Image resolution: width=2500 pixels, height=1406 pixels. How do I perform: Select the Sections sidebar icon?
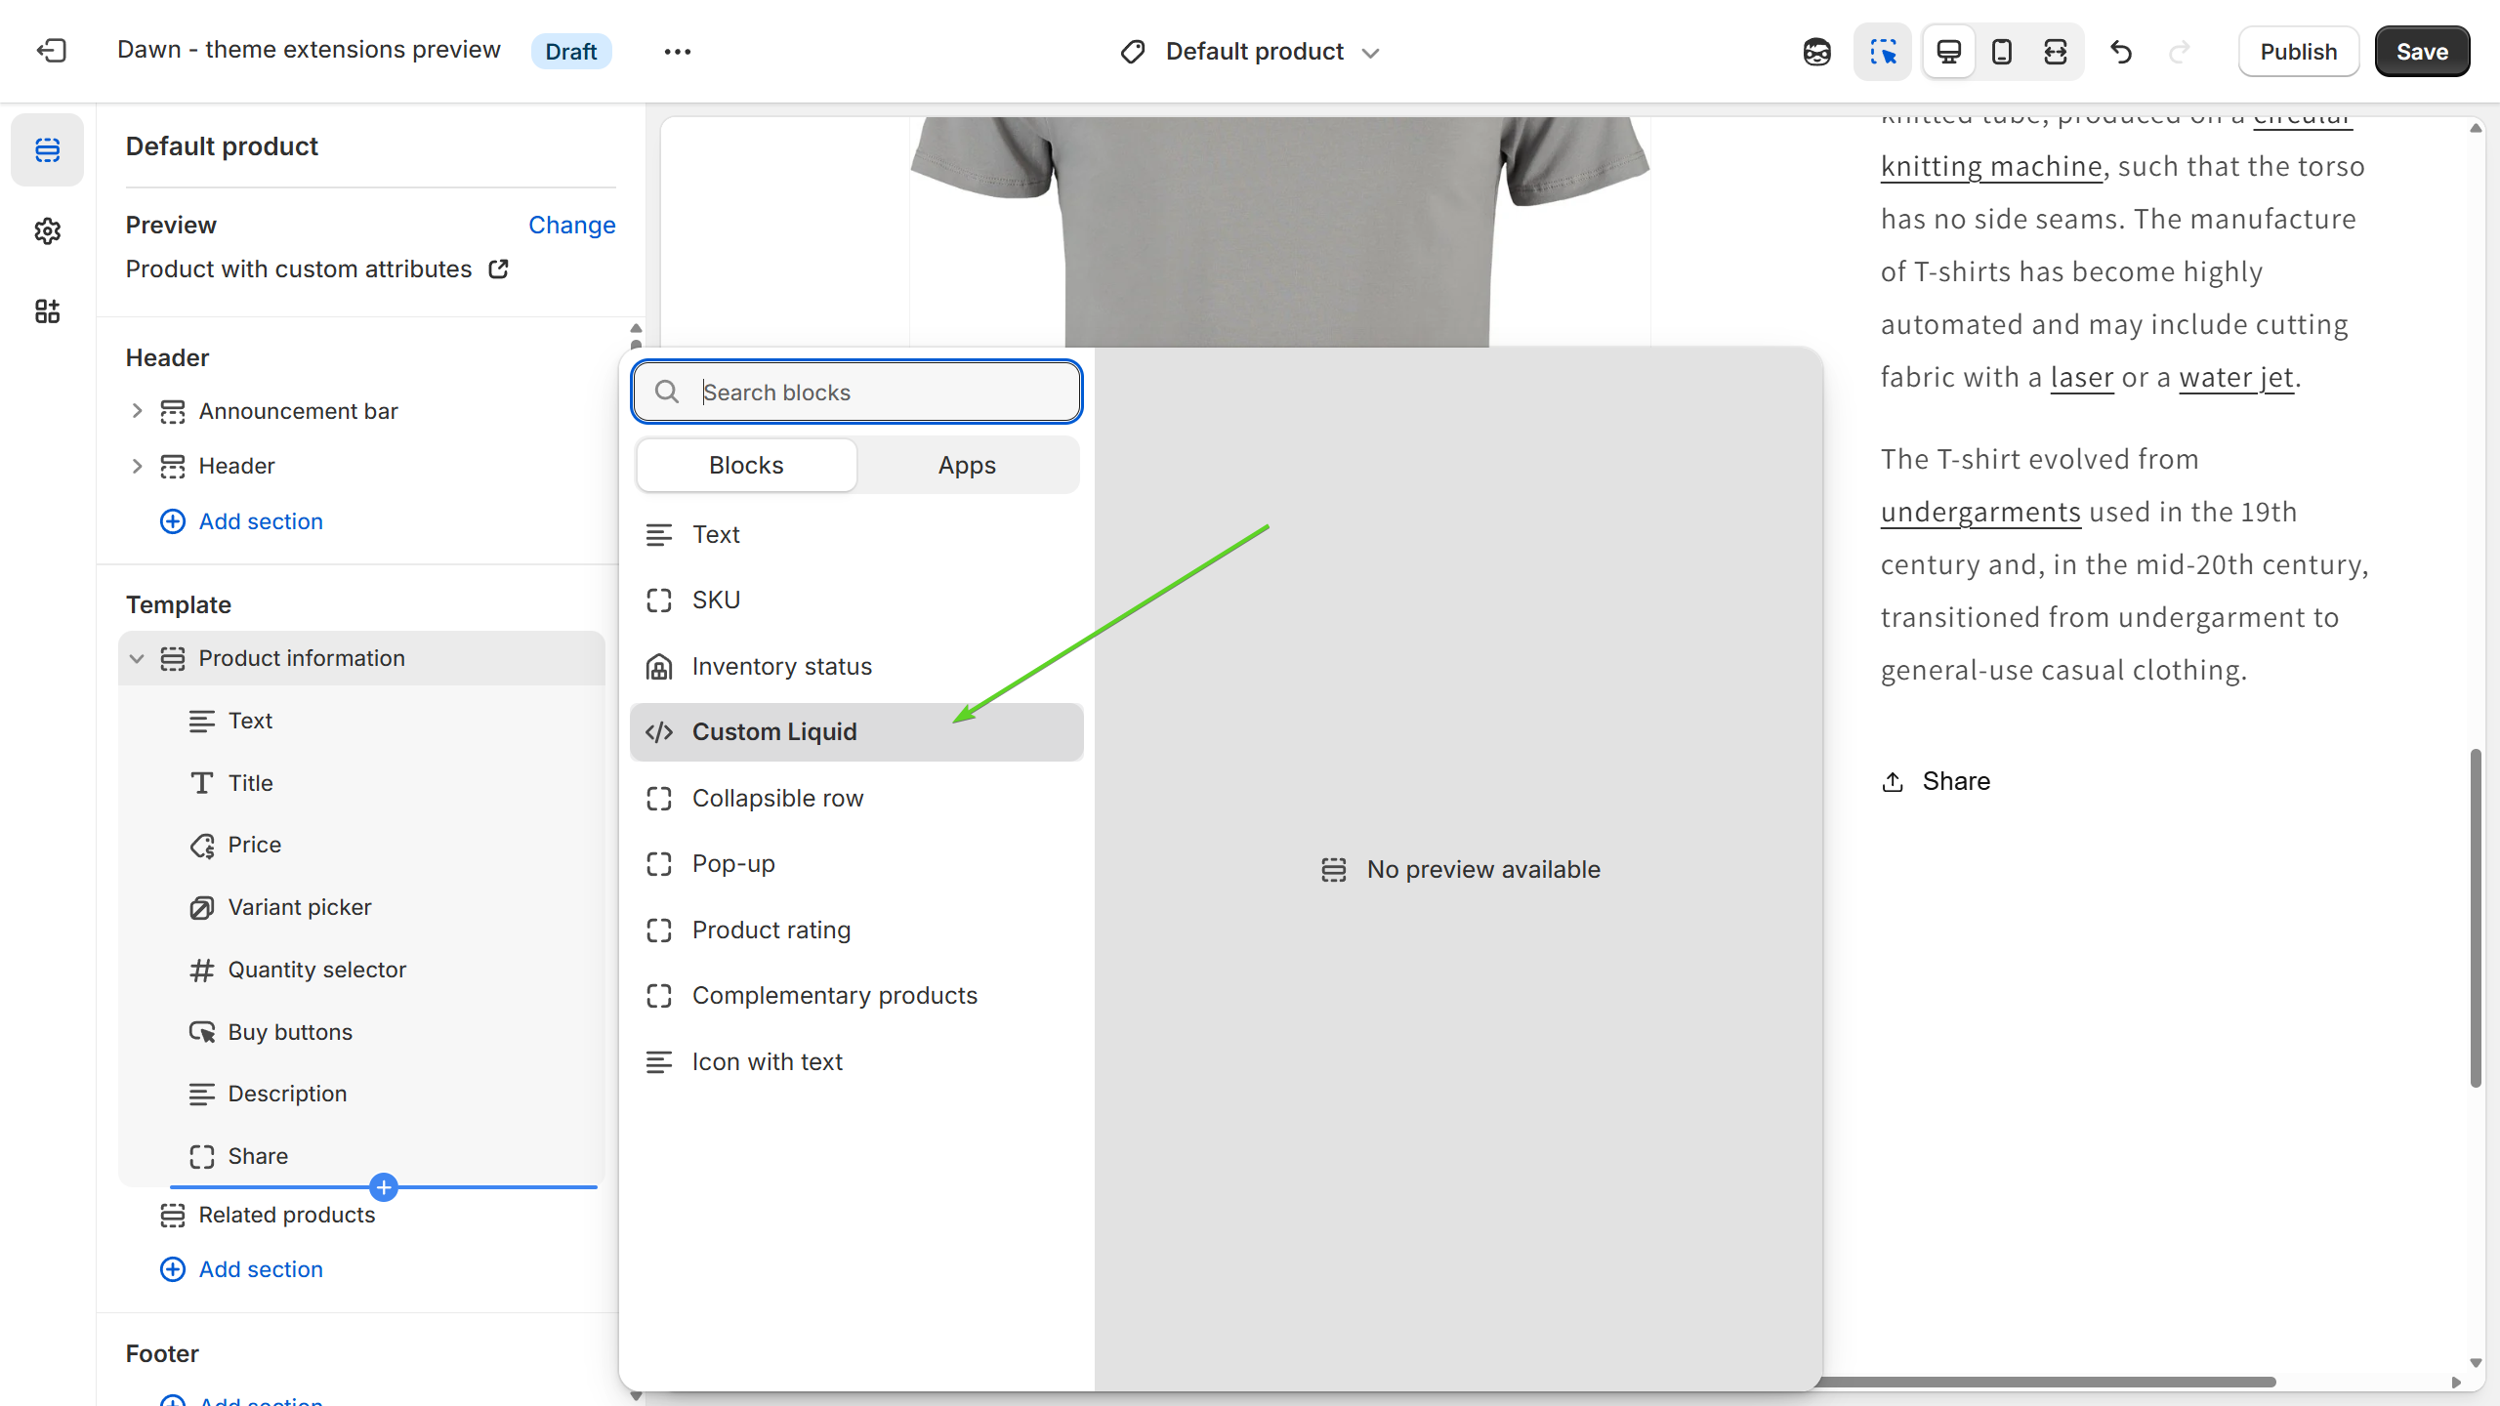point(47,149)
